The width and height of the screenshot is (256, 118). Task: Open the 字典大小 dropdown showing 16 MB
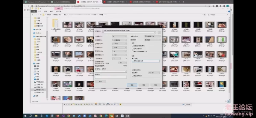[x=119, y=48]
